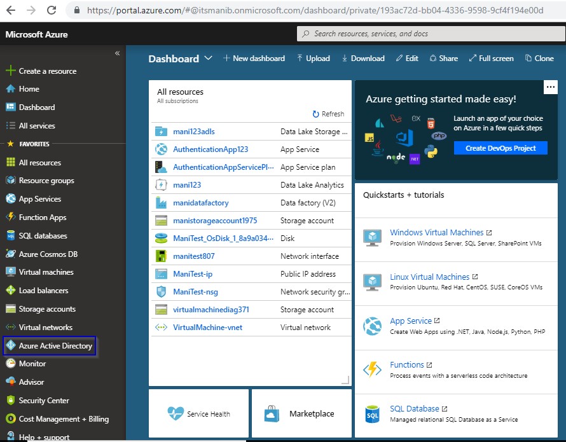The image size is (566, 442).
Task: Expand the Dashboard name dropdown chevron
Action: [x=209, y=58]
